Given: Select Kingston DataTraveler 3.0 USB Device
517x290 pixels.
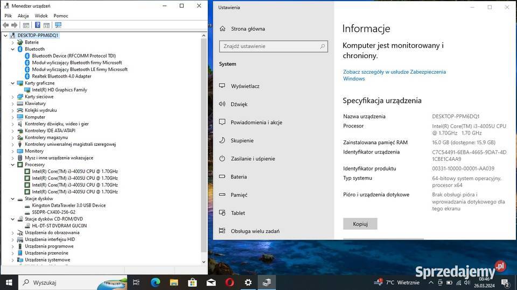Looking at the screenshot, I should (68, 206).
